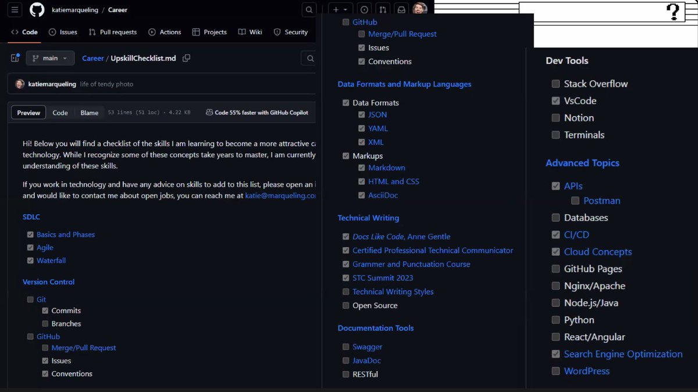Toggle the Waterfall checkbox

click(x=30, y=261)
